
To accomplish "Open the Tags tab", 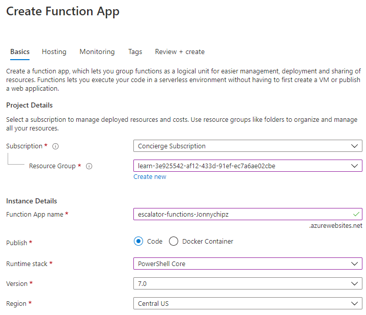I will click(x=135, y=51).
